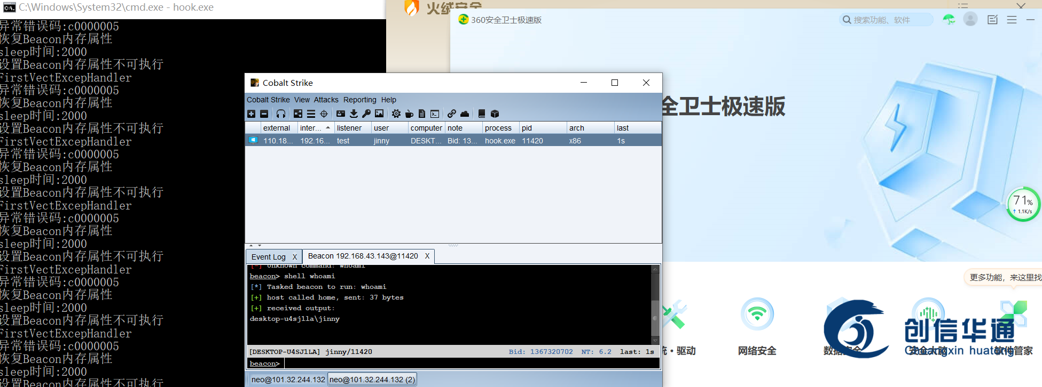Click the connect to team server plus icon
Screen dimensions: 1042x387
[x=251, y=114]
